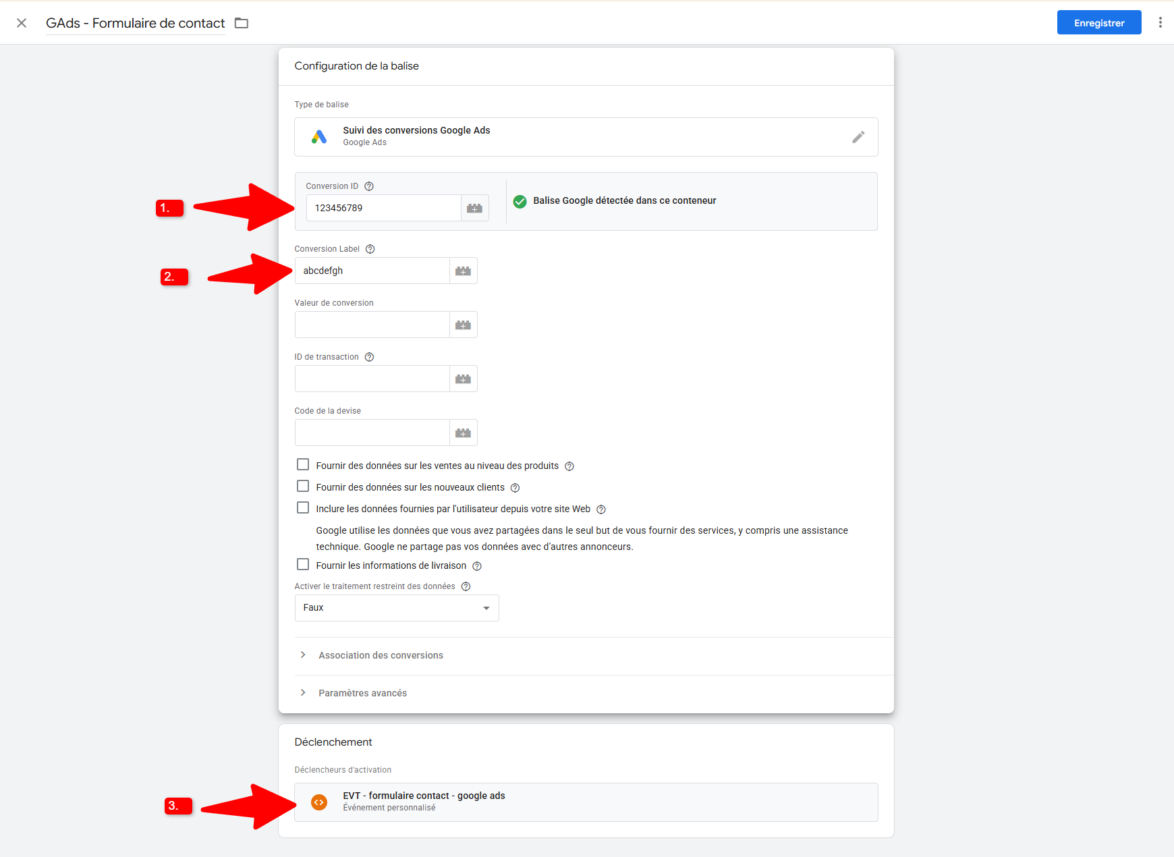
Task: Insert variable for Code de la devise field
Action: 464,433
